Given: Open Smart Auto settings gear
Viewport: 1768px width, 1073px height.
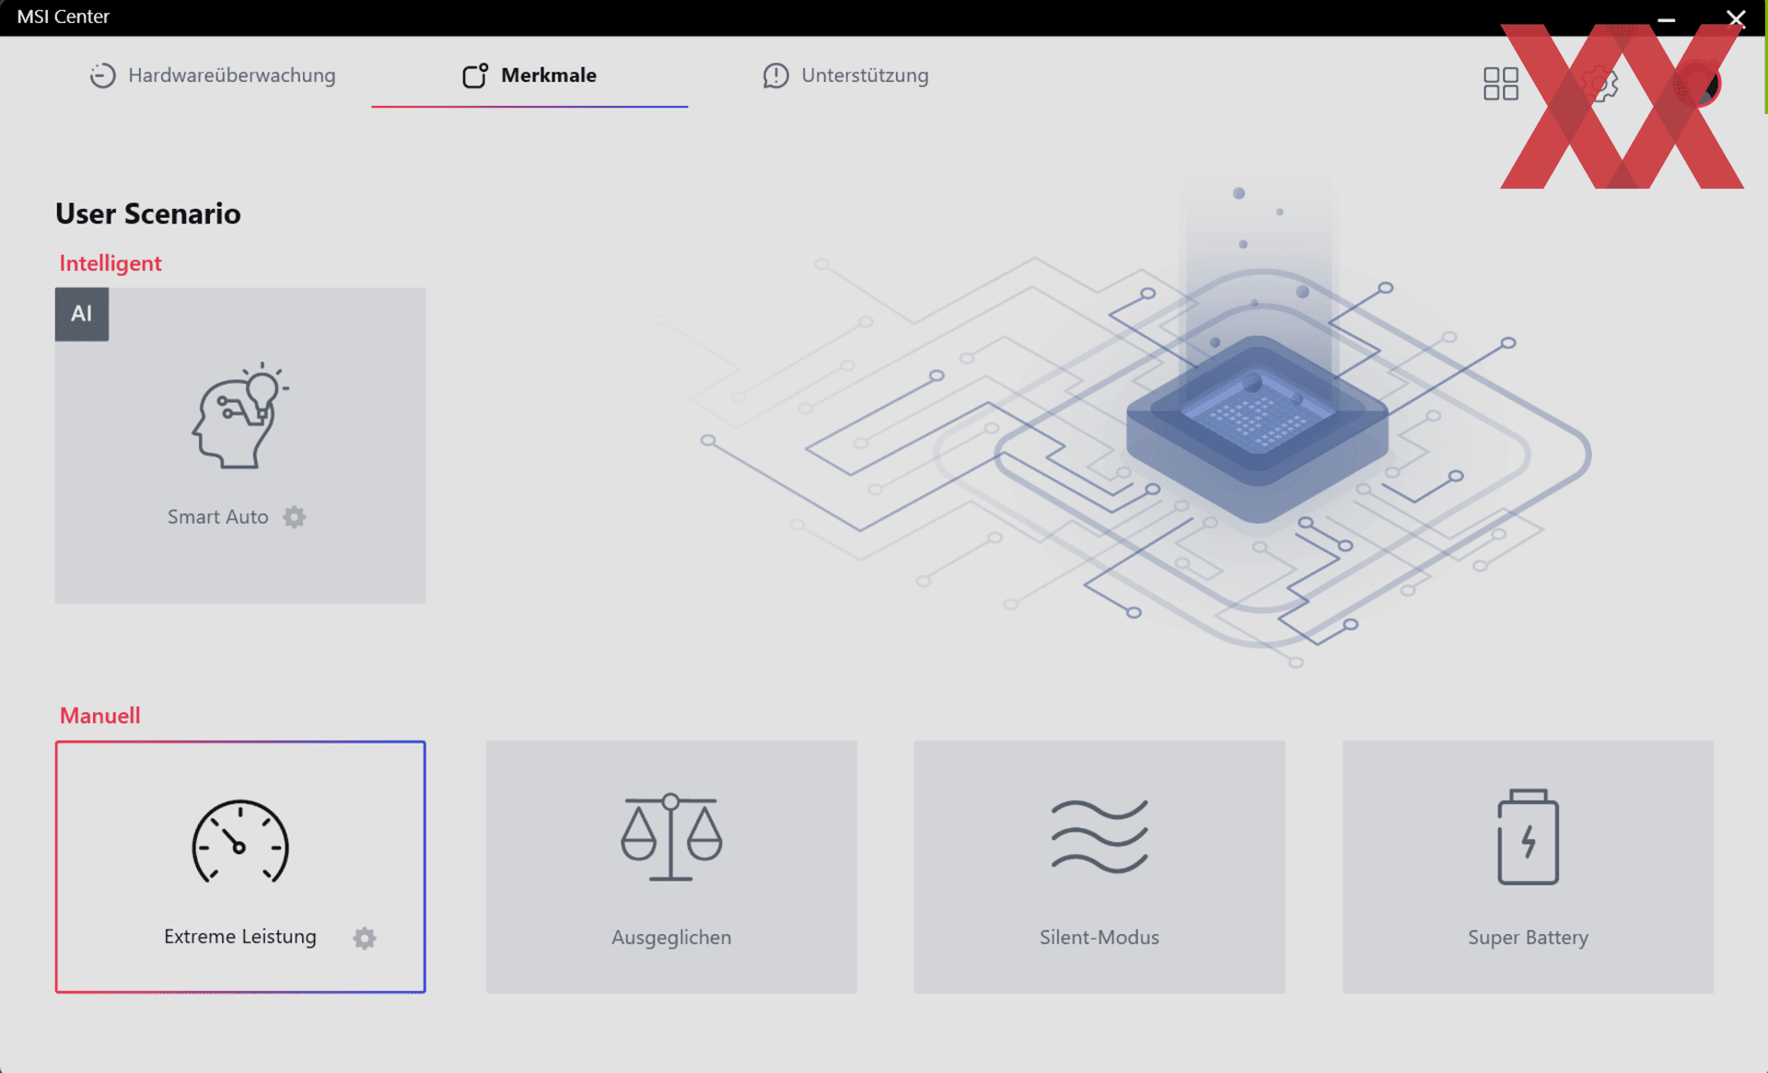Looking at the screenshot, I should [295, 517].
